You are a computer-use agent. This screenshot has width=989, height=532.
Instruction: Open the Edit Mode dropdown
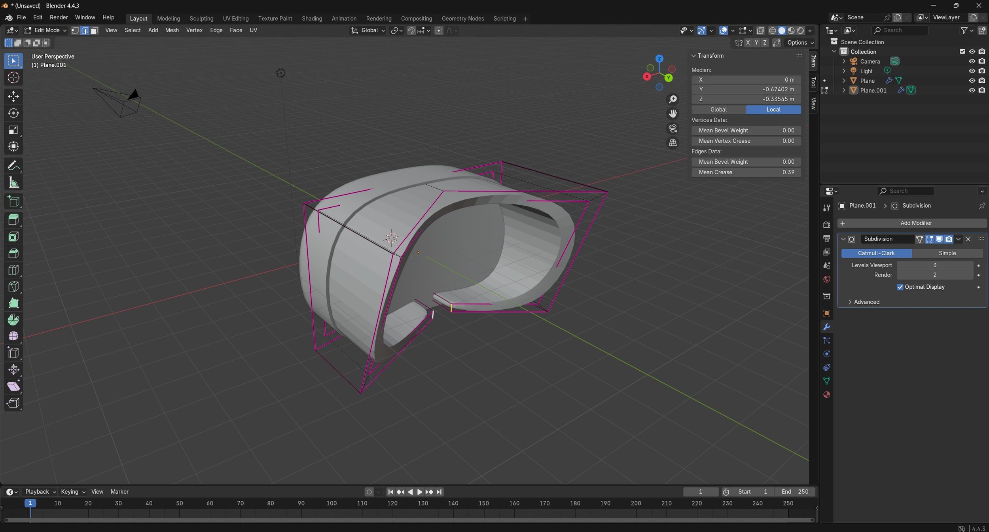(45, 30)
